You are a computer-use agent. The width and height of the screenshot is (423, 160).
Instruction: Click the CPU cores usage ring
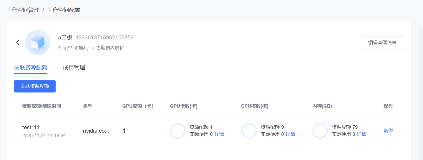pyautogui.click(x=249, y=131)
